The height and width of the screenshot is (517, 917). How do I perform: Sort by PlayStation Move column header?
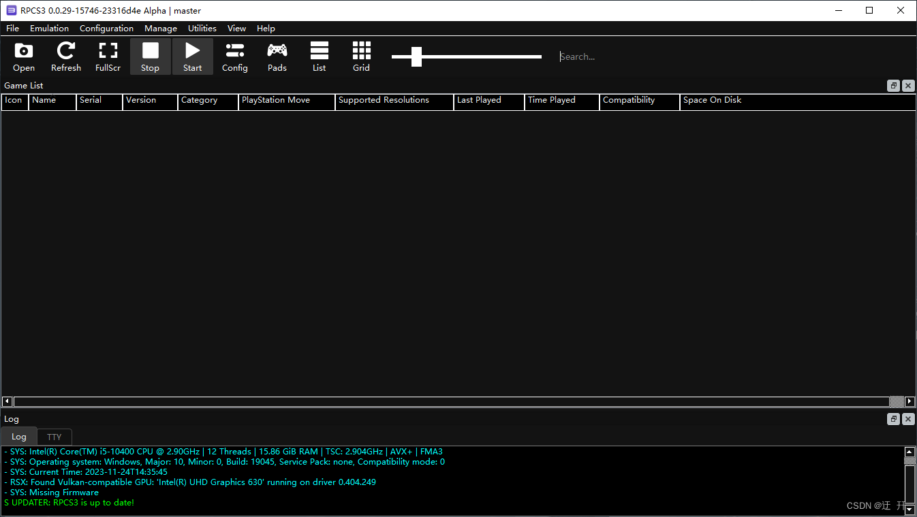tap(287, 101)
